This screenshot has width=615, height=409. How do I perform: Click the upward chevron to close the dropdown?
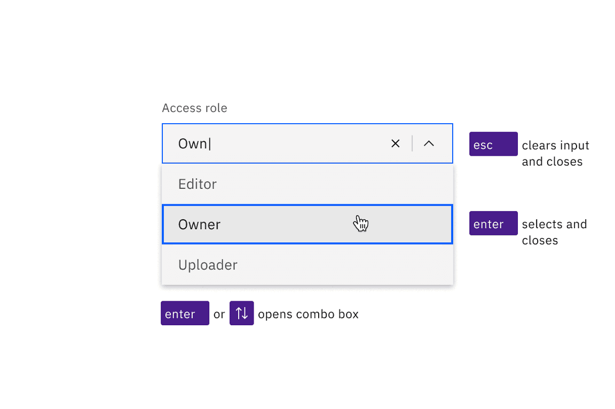click(x=429, y=143)
